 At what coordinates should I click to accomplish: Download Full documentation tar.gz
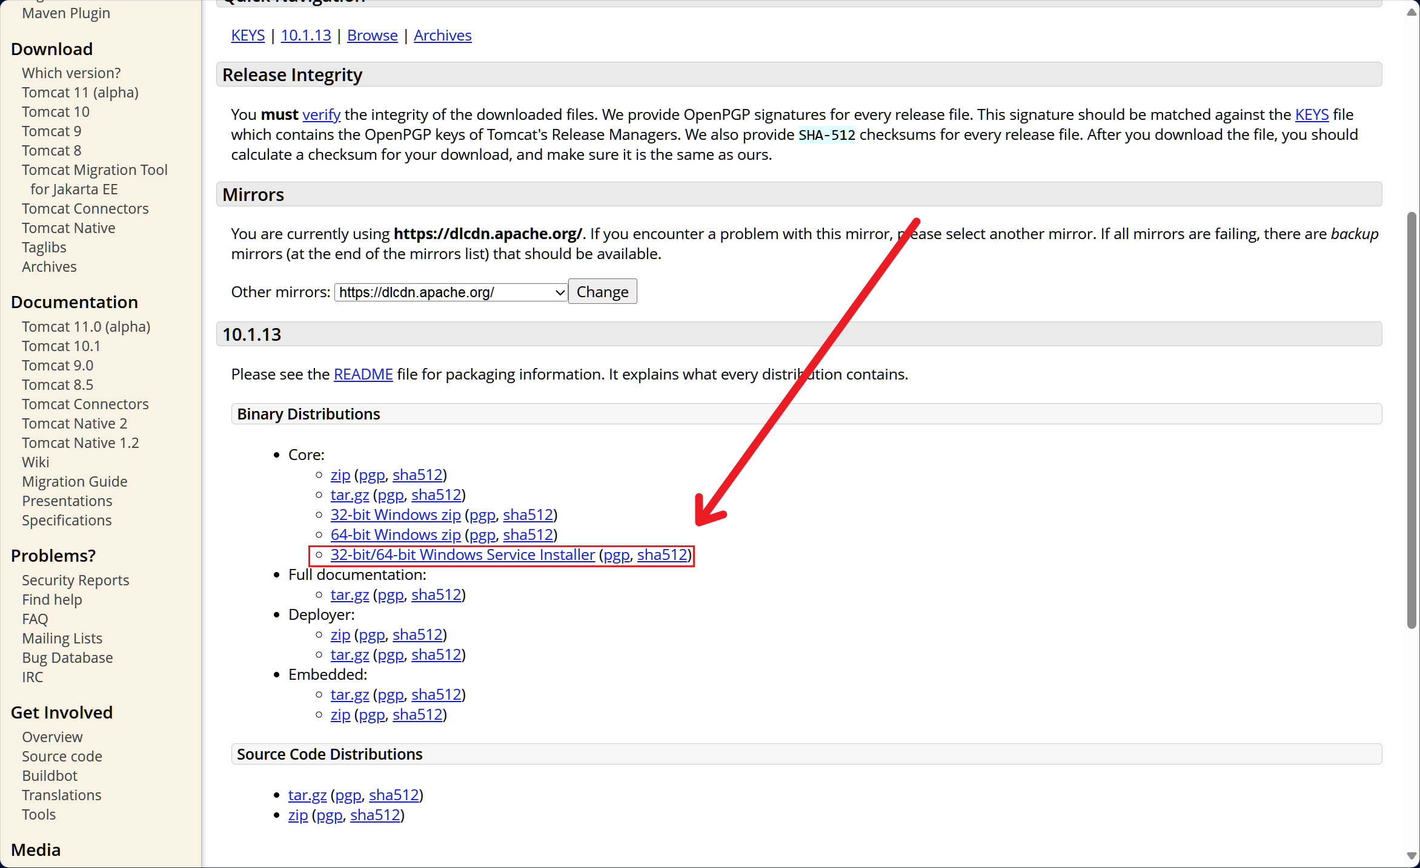(350, 595)
